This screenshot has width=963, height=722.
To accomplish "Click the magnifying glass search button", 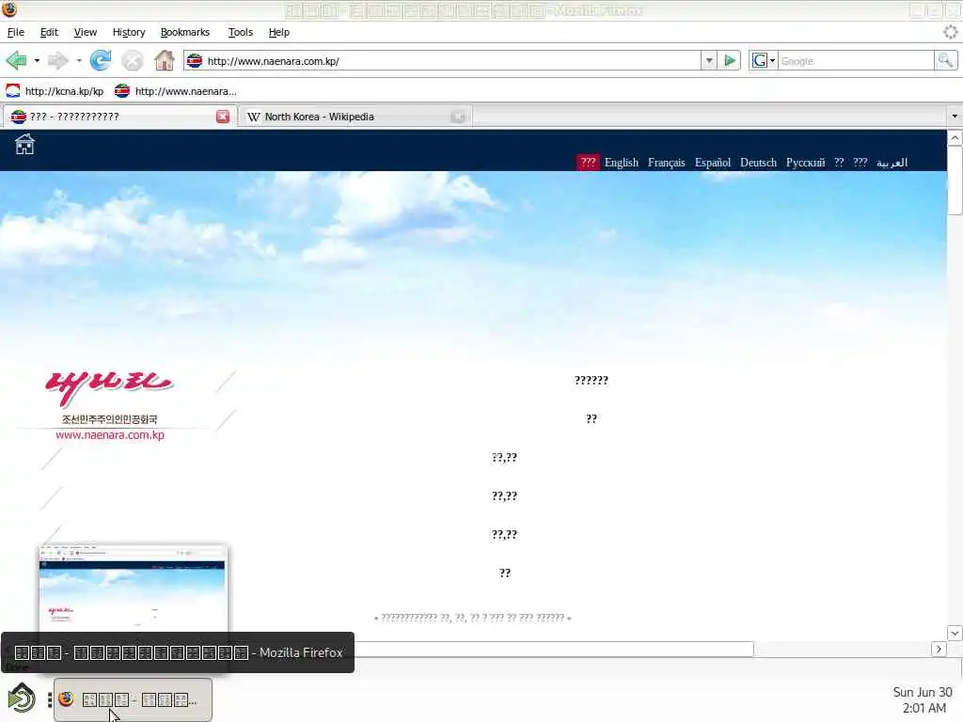I will [x=945, y=60].
